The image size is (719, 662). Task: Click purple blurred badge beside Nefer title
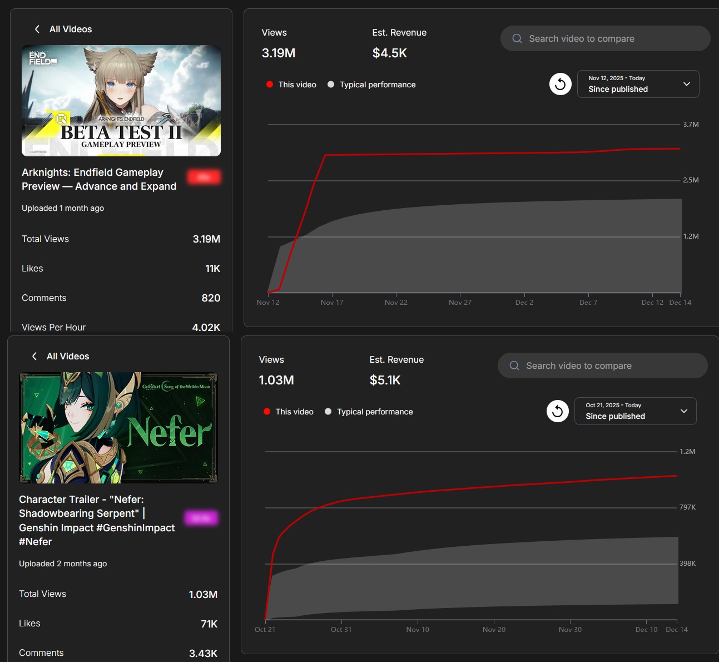point(201,518)
